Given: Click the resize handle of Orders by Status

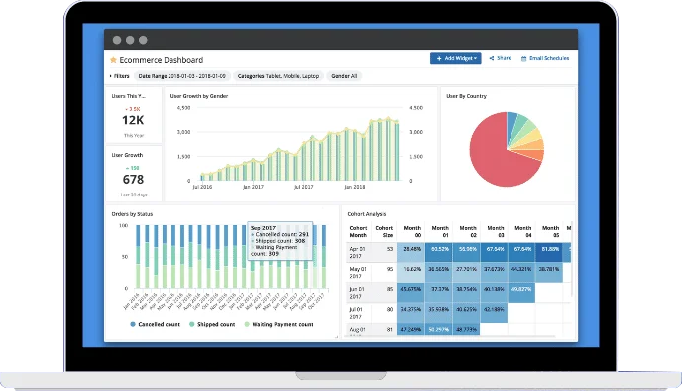Looking at the screenshot, I should (x=336, y=337).
